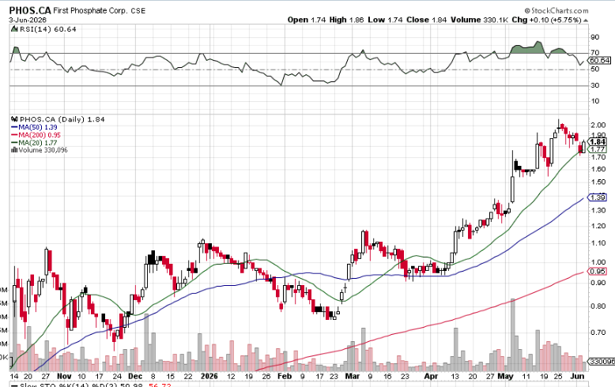This screenshot has width=615, height=387.
Task: Click the 13 date label after Apr
Action: [x=455, y=376]
